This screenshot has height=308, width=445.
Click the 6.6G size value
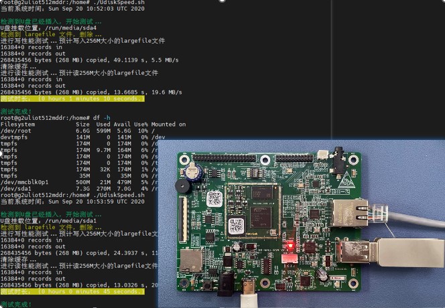[x=83, y=131]
